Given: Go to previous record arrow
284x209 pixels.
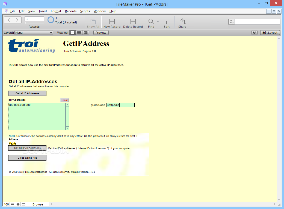Looking at the screenshot, I should tap(8, 20).
